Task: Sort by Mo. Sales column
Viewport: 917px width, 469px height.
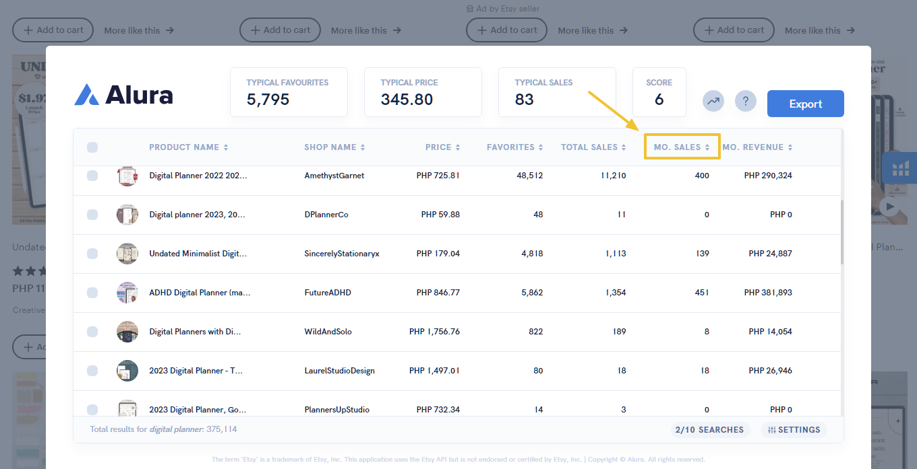Action: (x=682, y=147)
